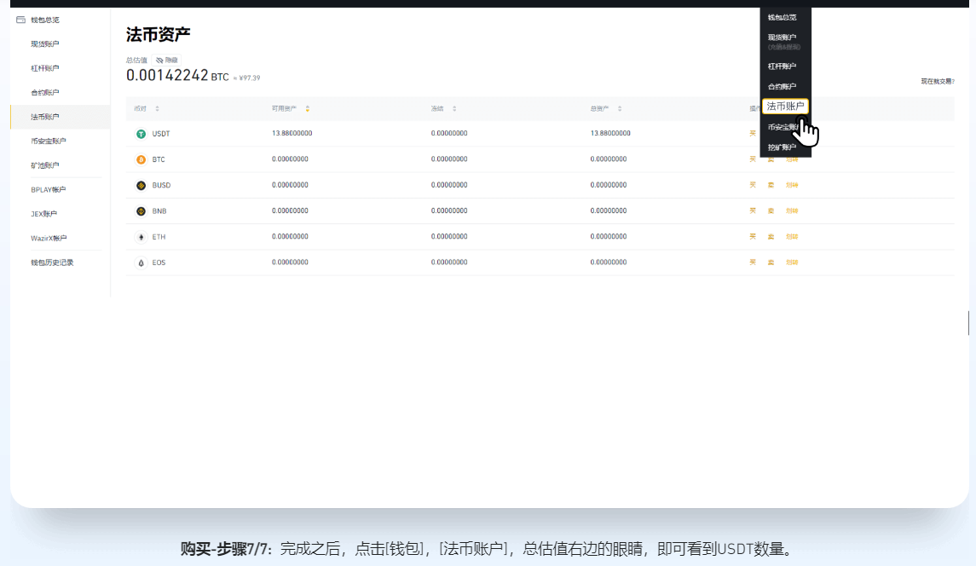Open 钱包历史记录 in the left sidebar

(52, 263)
